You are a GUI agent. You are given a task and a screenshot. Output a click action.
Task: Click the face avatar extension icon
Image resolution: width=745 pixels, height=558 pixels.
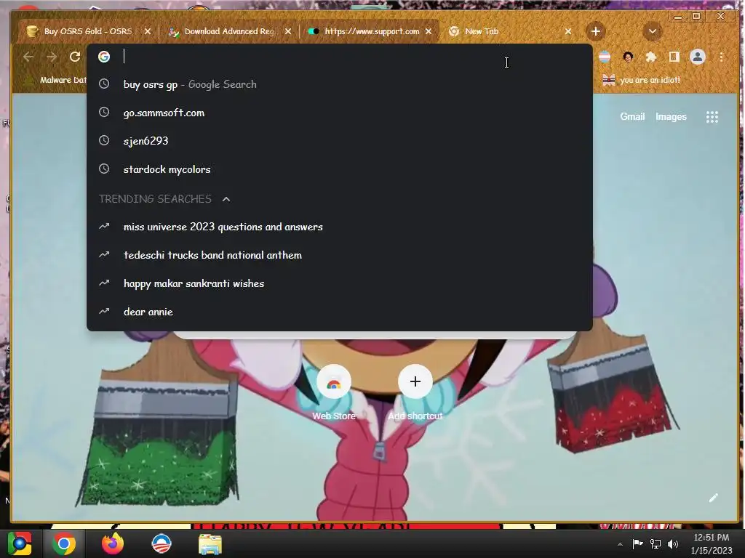628,57
